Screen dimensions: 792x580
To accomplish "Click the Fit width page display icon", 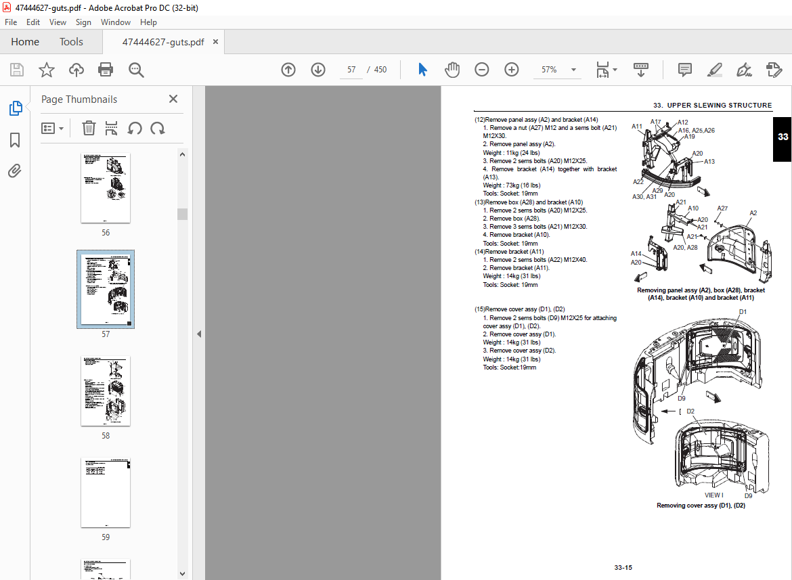I will [602, 70].
